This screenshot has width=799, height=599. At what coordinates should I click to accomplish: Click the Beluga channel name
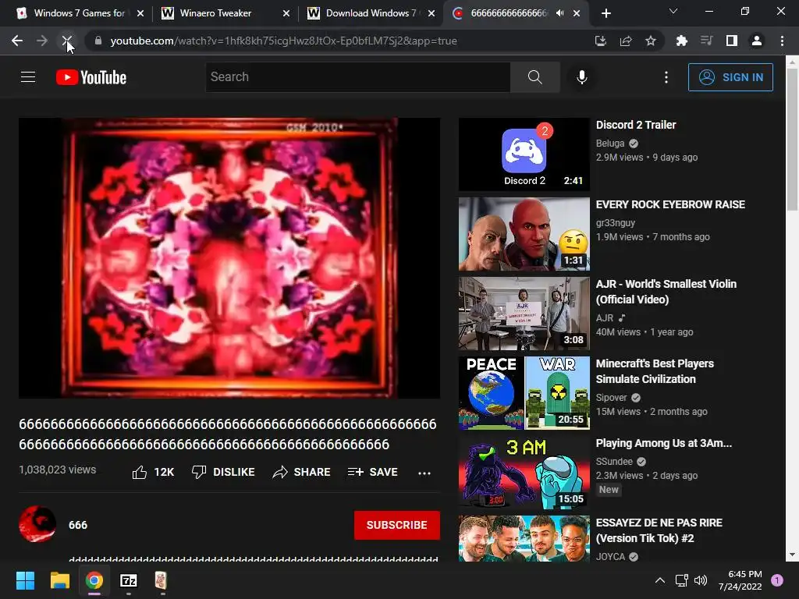point(610,144)
